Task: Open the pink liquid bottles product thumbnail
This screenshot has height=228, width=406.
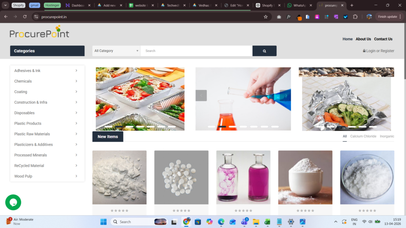Action: (x=243, y=177)
